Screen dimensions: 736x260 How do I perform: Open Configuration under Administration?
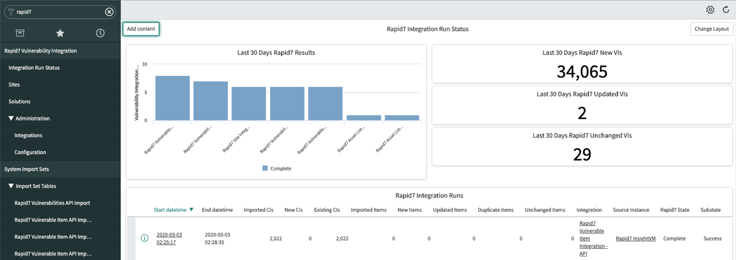(x=30, y=152)
